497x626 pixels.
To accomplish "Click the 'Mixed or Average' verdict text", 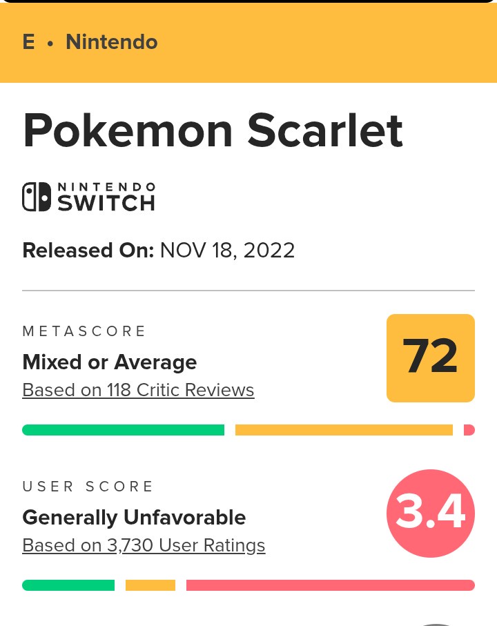I will click(110, 362).
